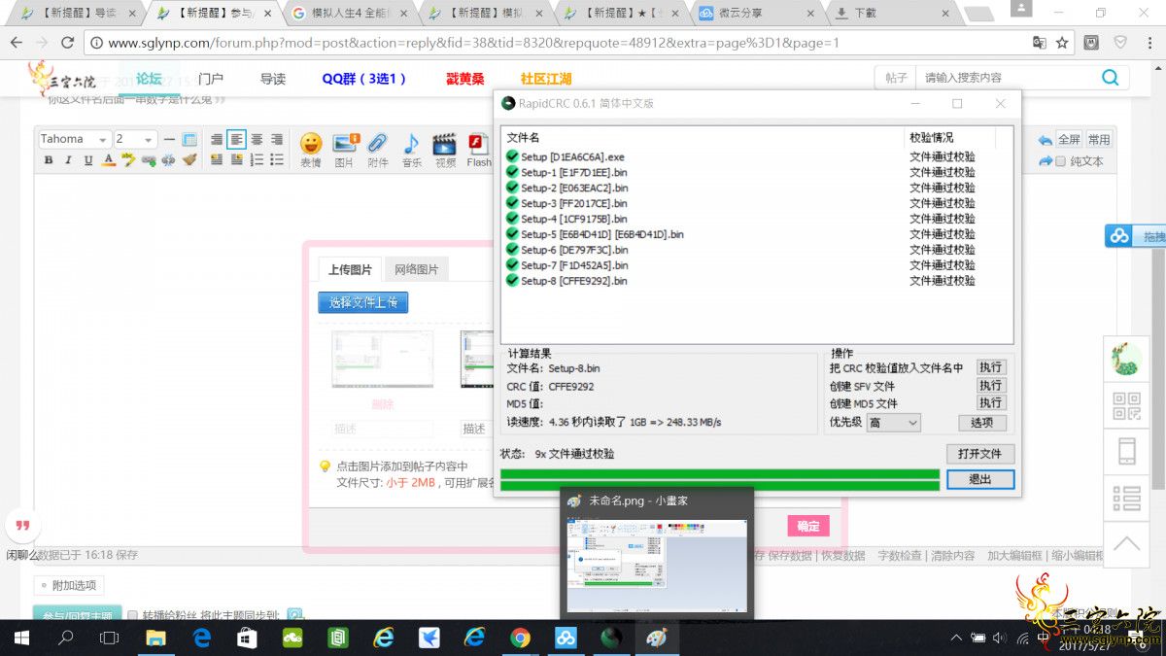Screen dimensions: 1166x656
Task: Click 执行 for putting CRC into filename
Action: pyautogui.click(x=991, y=367)
